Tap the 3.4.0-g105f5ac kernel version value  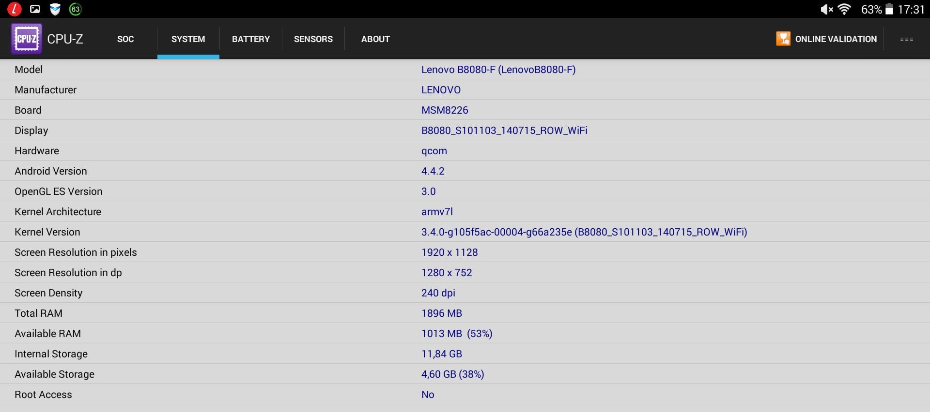[x=584, y=232]
